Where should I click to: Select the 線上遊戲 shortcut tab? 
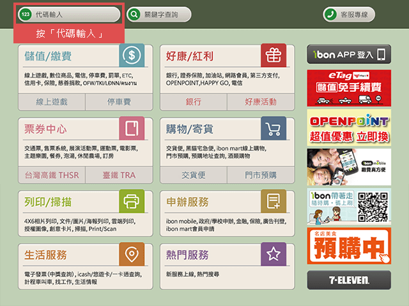point(52,102)
